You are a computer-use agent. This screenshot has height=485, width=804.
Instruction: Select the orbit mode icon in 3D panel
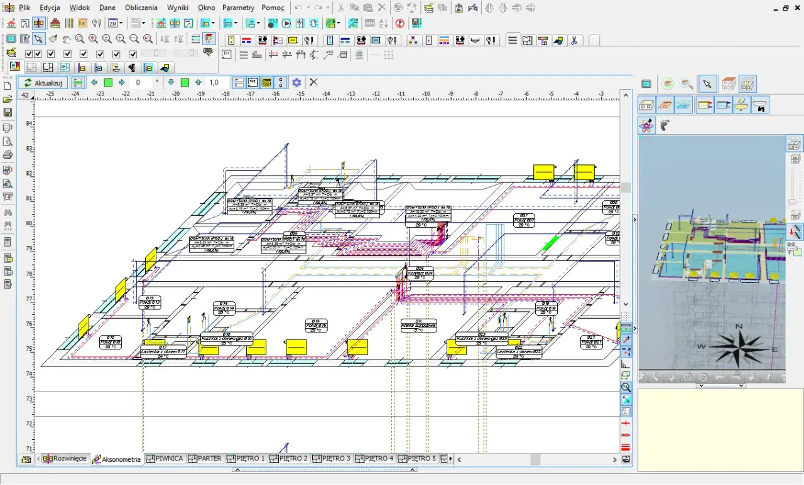click(646, 125)
